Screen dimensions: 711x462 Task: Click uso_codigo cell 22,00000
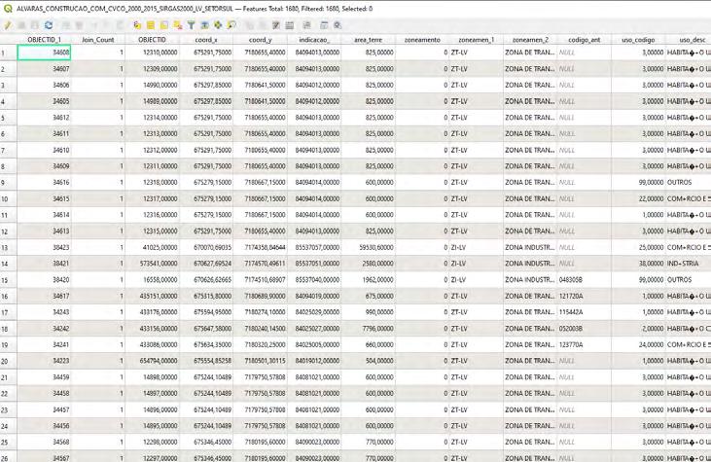(638, 198)
